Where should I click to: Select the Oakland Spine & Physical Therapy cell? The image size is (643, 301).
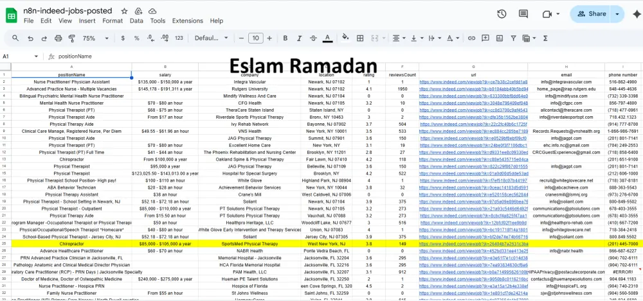(x=249, y=159)
